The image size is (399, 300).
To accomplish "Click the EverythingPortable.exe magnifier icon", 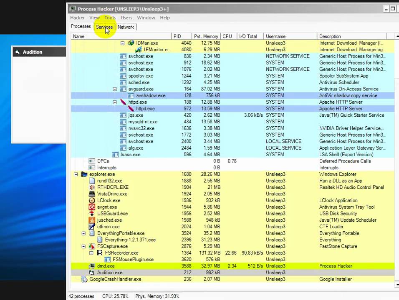I will (92, 233).
